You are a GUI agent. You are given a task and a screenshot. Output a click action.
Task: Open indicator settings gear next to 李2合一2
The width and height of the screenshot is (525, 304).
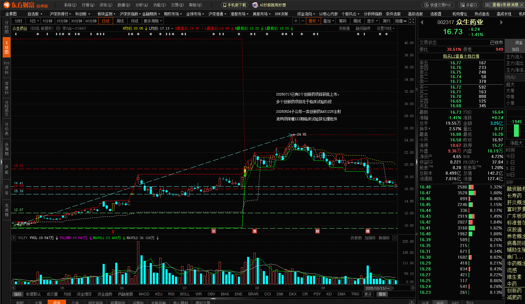tap(58, 28)
